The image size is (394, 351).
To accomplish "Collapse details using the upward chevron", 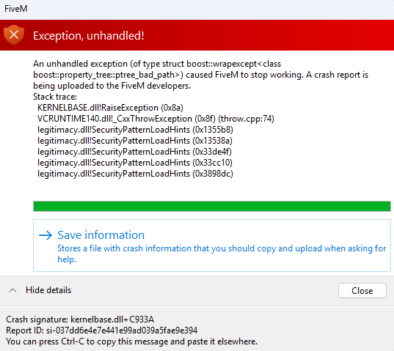I will 12,290.
